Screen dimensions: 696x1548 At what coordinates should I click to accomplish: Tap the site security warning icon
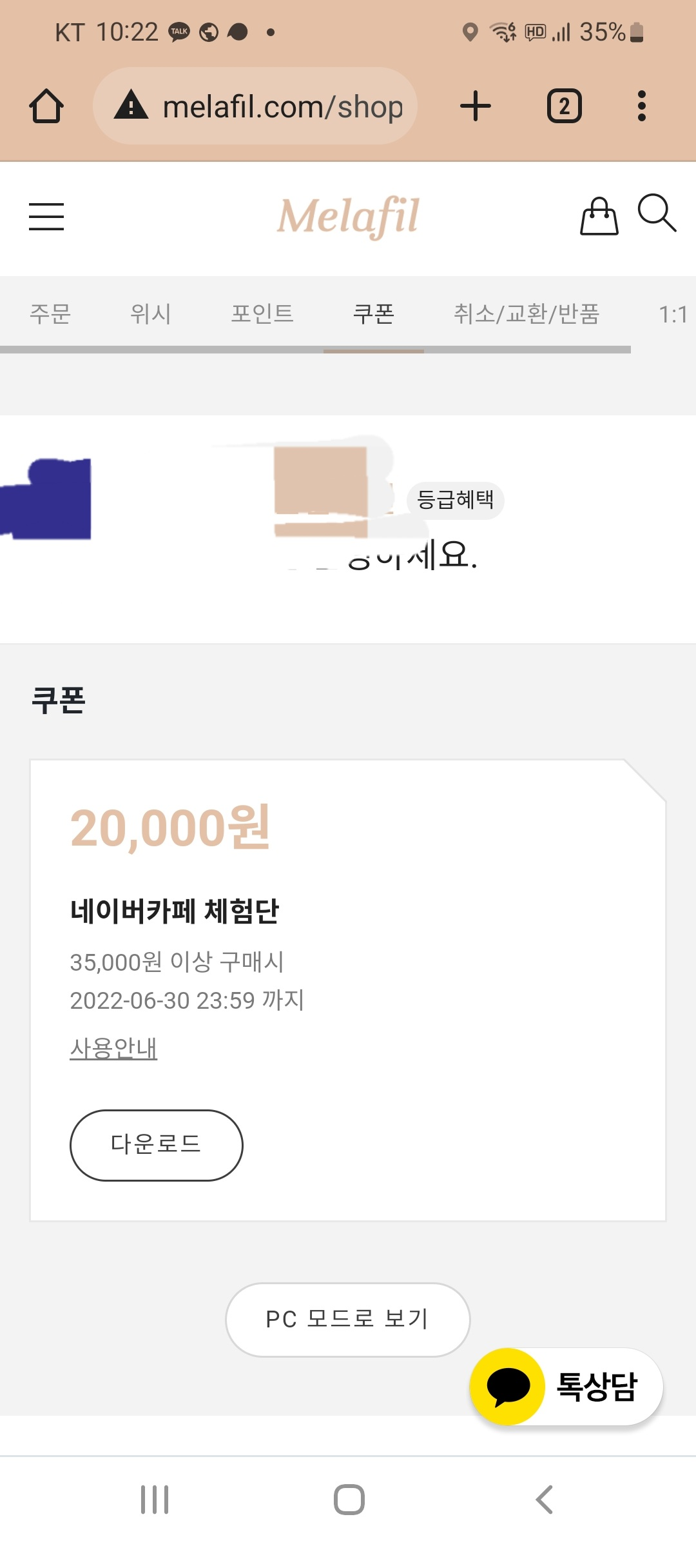click(131, 105)
